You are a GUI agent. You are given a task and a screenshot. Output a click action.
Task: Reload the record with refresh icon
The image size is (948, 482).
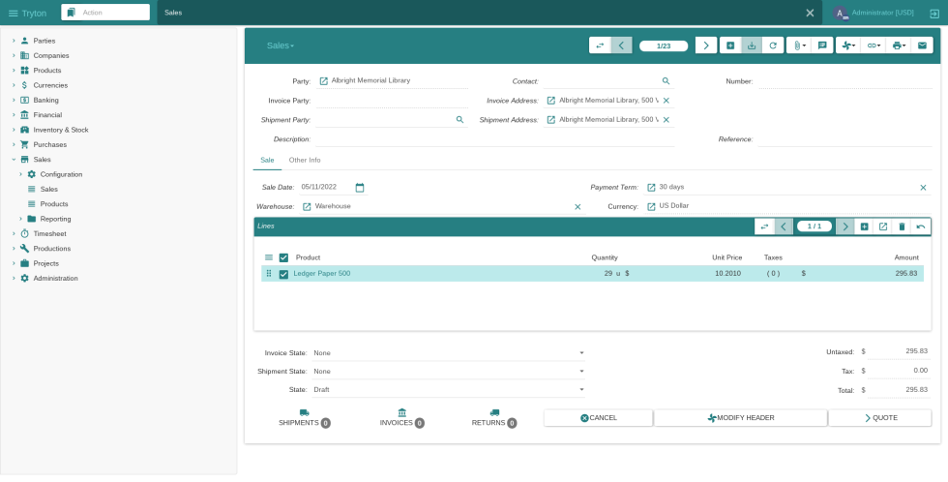(772, 45)
